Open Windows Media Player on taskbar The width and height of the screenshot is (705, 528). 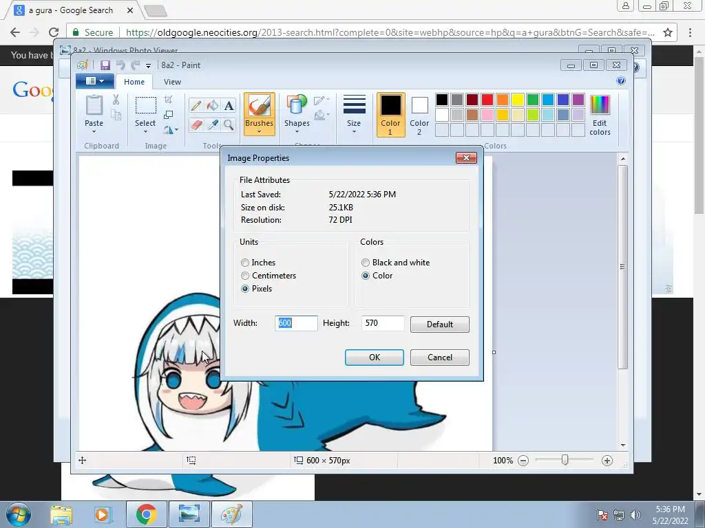coord(102,514)
